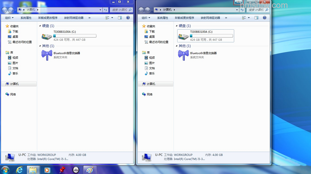
Task: Click 映射网络驱动器 in the left window
Action: click(74, 18)
